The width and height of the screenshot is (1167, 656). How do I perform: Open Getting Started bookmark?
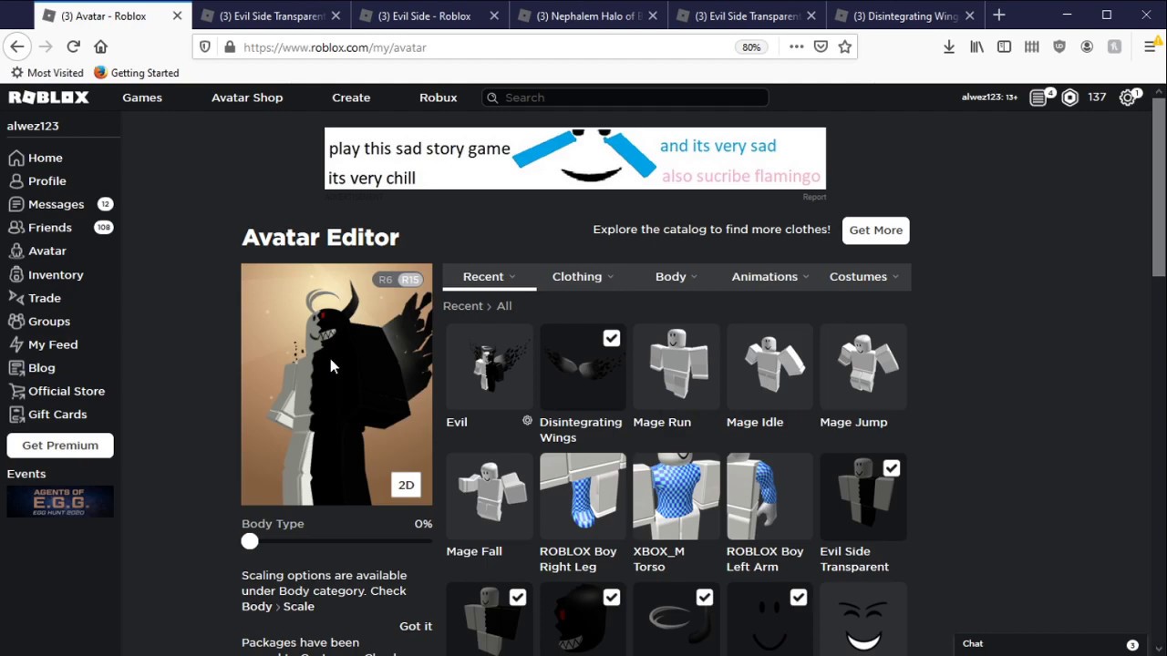click(x=137, y=73)
